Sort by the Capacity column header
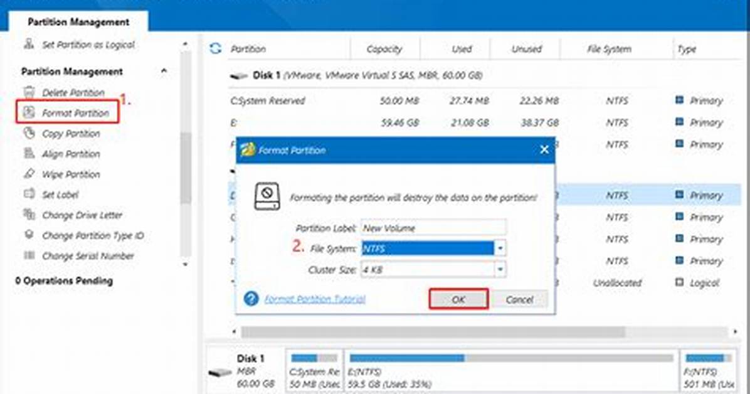 coord(384,49)
